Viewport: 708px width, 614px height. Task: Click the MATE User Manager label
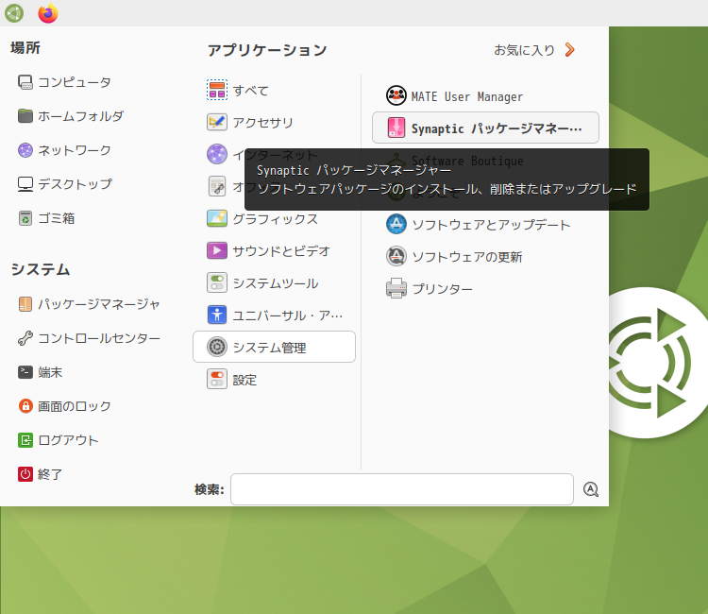[x=467, y=96]
